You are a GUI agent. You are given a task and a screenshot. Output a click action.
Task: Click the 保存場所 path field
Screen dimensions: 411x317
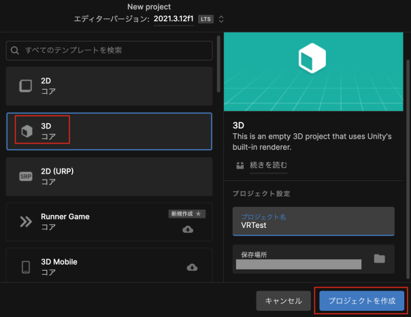click(x=314, y=259)
